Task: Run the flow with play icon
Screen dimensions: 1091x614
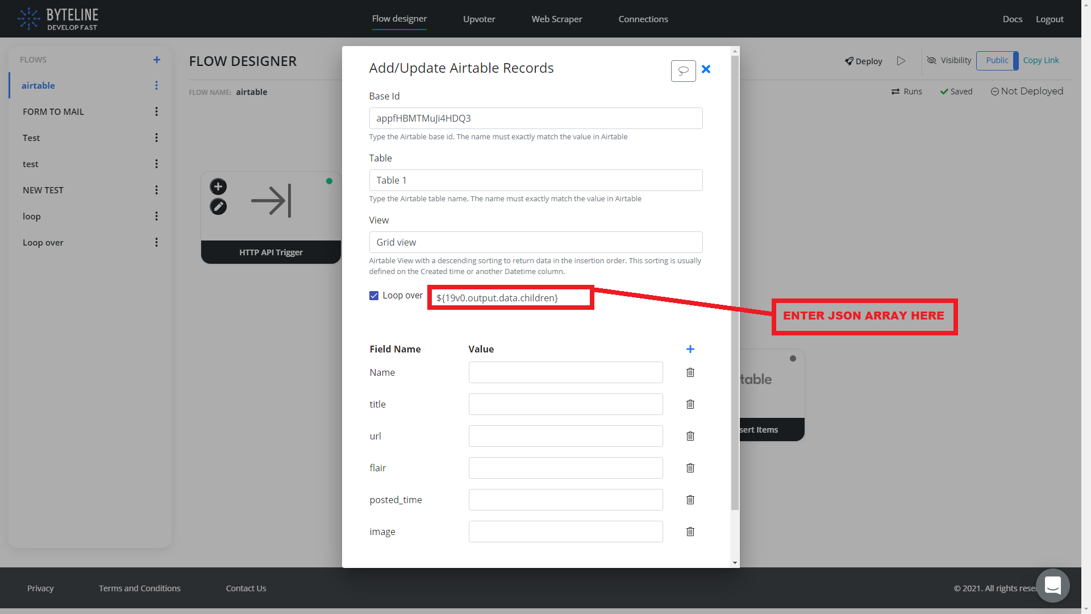Action: point(901,61)
